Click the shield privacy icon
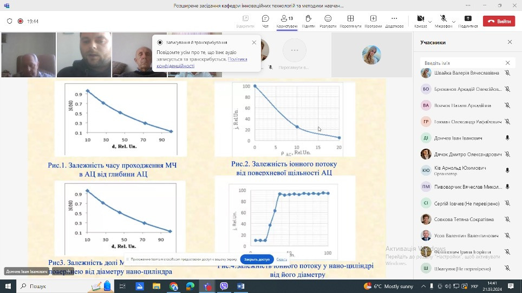Image resolution: width=522 pixels, height=293 pixels. point(10,21)
